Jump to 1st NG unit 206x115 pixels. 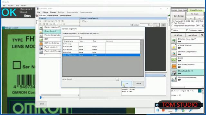(x=178, y=35)
